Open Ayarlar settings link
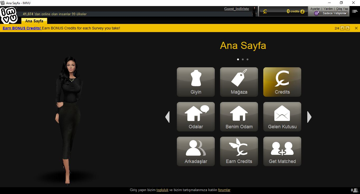The image size is (360, 194). pyautogui.click(x=315, y=9)
